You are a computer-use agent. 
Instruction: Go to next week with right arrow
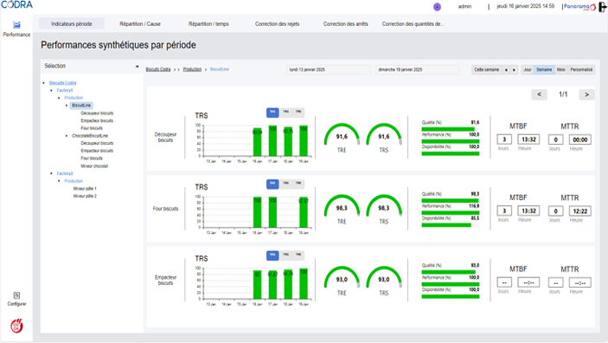[515, 70]
